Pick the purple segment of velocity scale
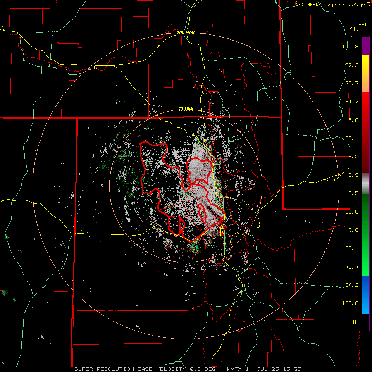 pyautogui.click(x=365, y=46)
